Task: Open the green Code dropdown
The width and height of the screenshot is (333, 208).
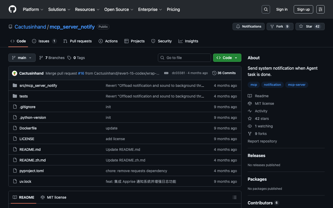Action: (227, 58)
